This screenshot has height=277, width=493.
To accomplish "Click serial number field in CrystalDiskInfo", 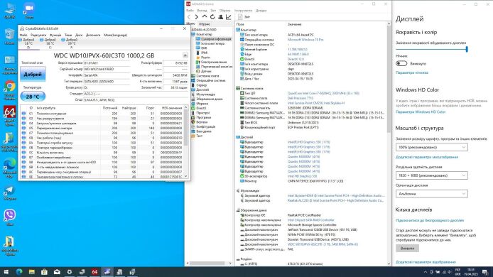I will tap(107, 69).
